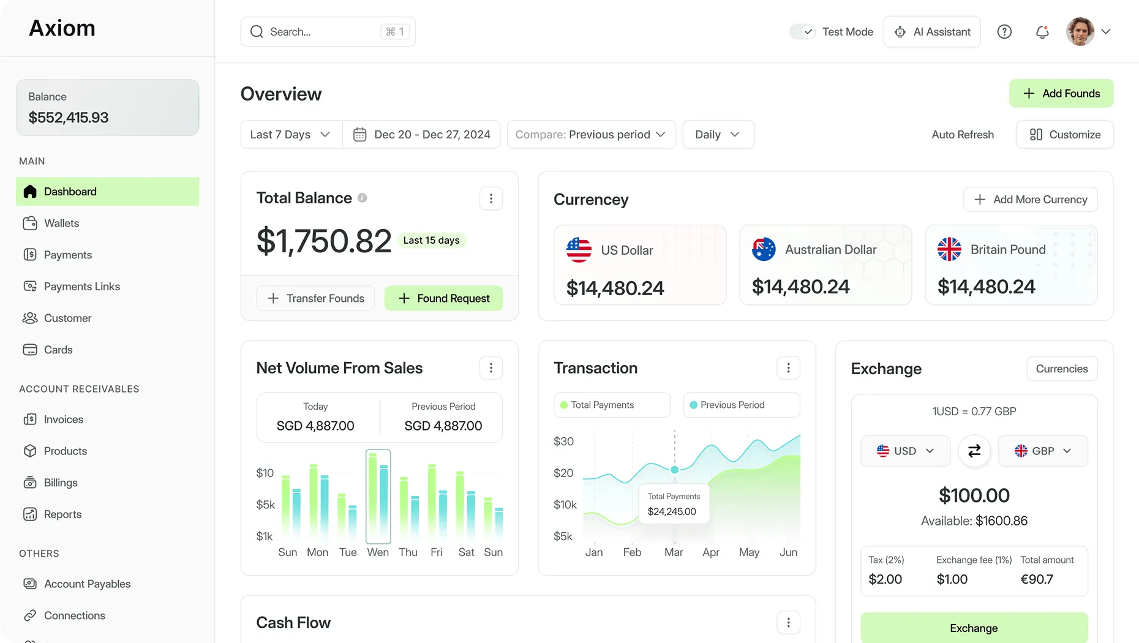Toggle the Total Payments legend on the Transaction chart
Screen dimensions: 1139x643
611,405
